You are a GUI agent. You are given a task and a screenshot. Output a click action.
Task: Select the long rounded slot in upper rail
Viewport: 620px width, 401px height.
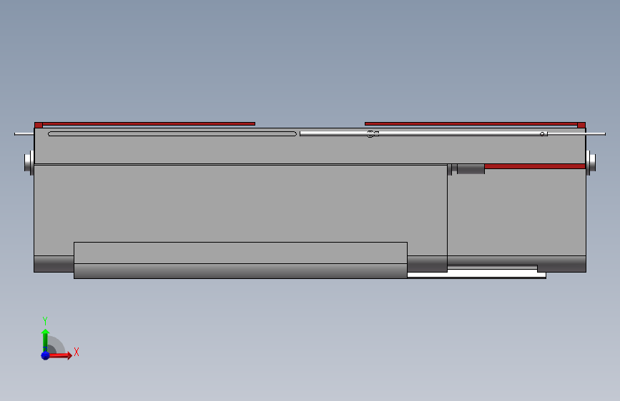tap(172, 134)
